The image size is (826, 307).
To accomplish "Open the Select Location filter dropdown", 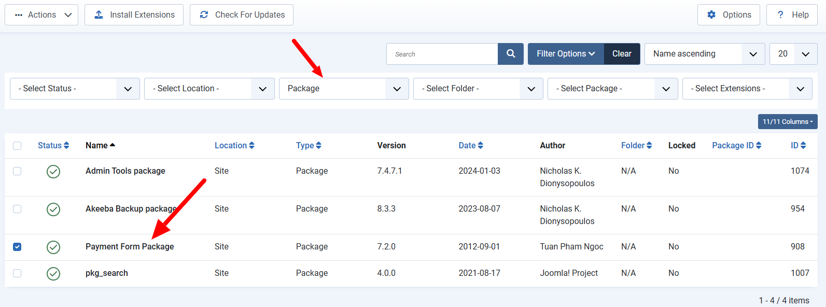I will click(x=209, y=89).
